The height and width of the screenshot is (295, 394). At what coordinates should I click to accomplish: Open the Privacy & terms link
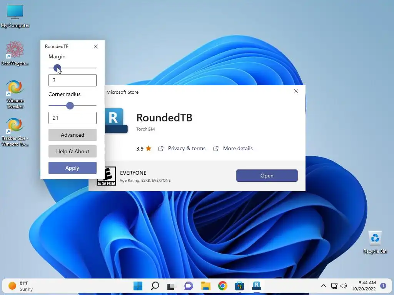coord(187,149)
